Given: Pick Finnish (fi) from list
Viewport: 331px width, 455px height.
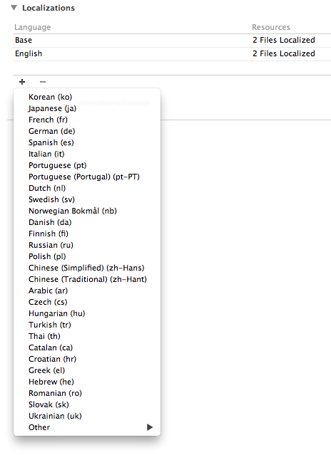Looking at the screenshot, I should click(87, 234).
